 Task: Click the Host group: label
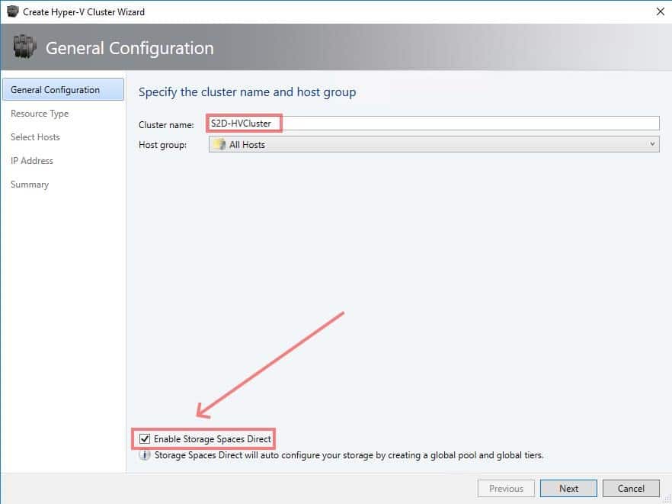162,145
